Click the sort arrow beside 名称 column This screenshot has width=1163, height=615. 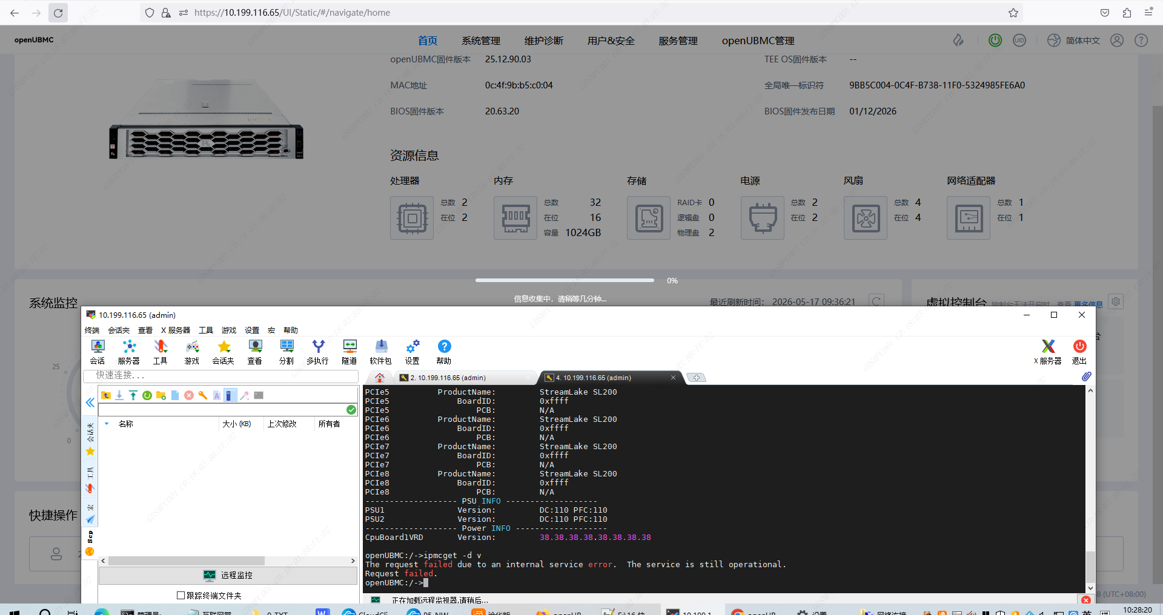107,424
